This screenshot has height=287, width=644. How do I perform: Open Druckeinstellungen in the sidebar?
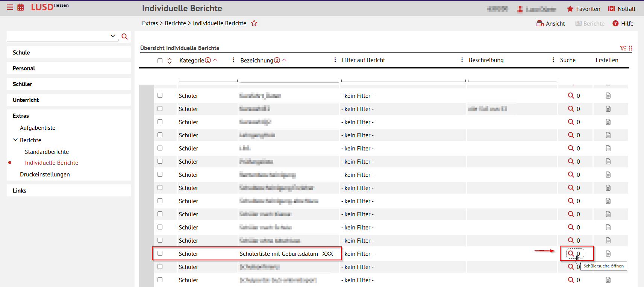[x=45, y=175]
